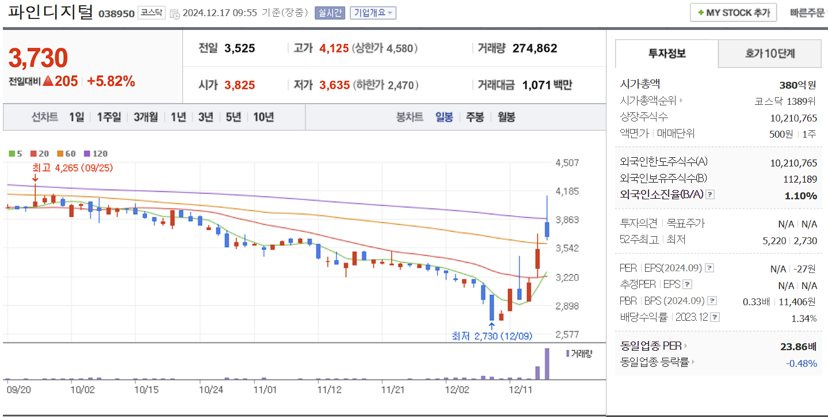
Task: Click the green 5-day MA color swatch
Action: tap(10, 154)
